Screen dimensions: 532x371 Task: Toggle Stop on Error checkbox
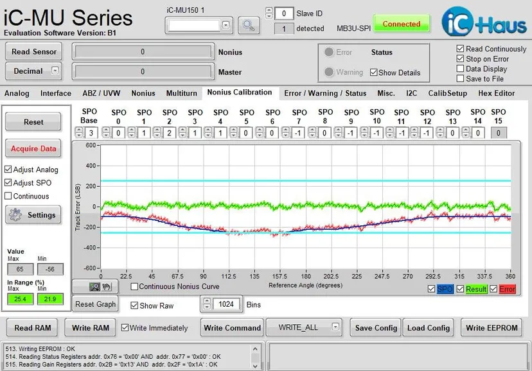[x=460, y=58]
